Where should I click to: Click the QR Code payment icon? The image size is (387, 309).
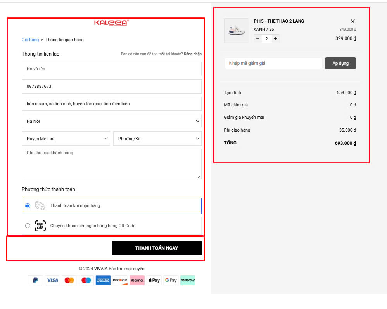pyautogui.click(x=40, y=226)
